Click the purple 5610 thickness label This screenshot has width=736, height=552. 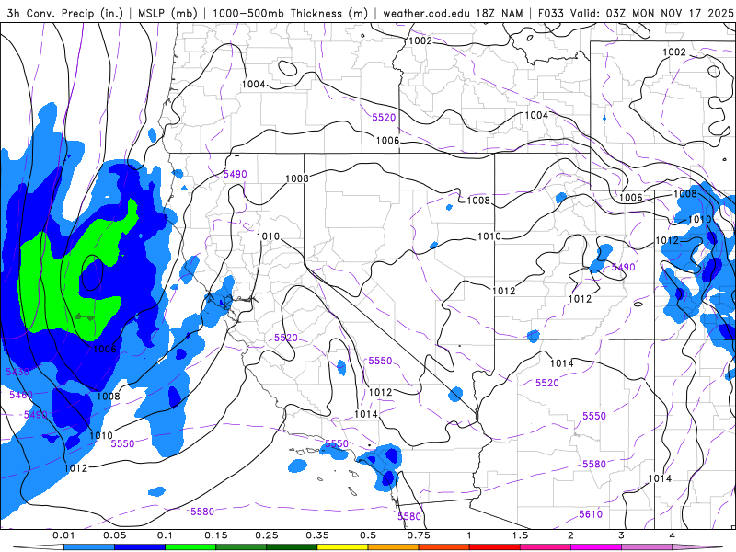coord(591,514)
